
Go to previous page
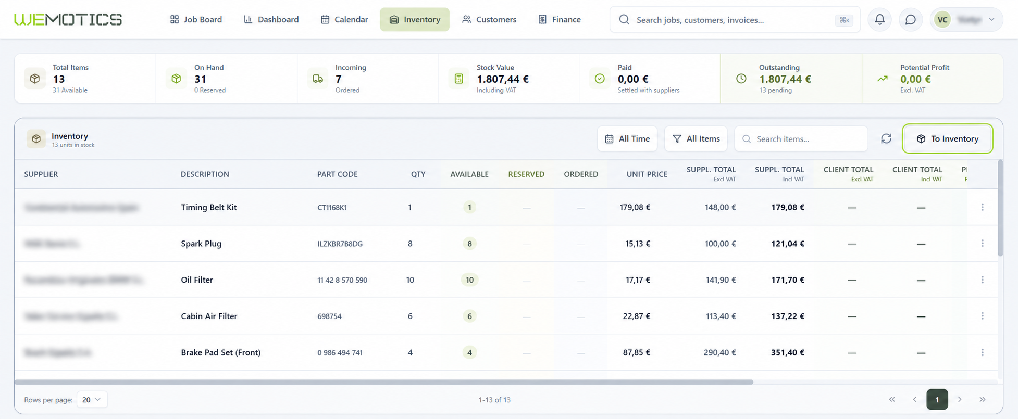coord(915,399)
